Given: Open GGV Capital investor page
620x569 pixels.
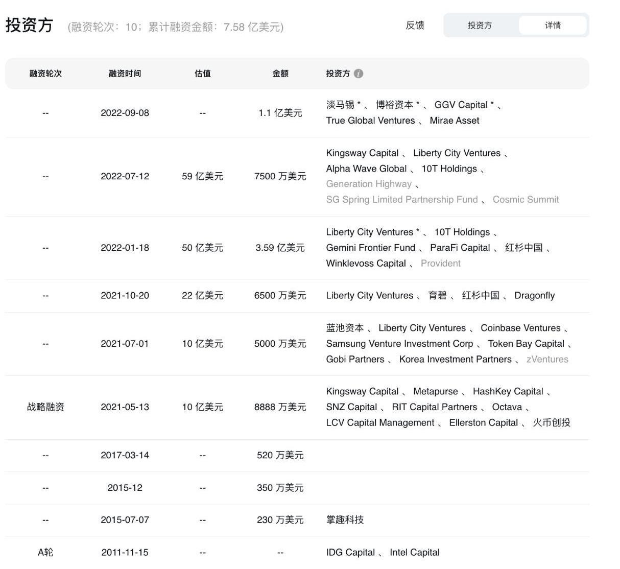Looking at the screenshot, I should tap(461, 105).
